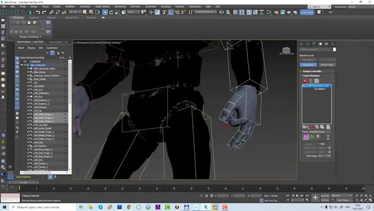
Task: Click the Mirror tool icon
Action: [x=222, y=12]
